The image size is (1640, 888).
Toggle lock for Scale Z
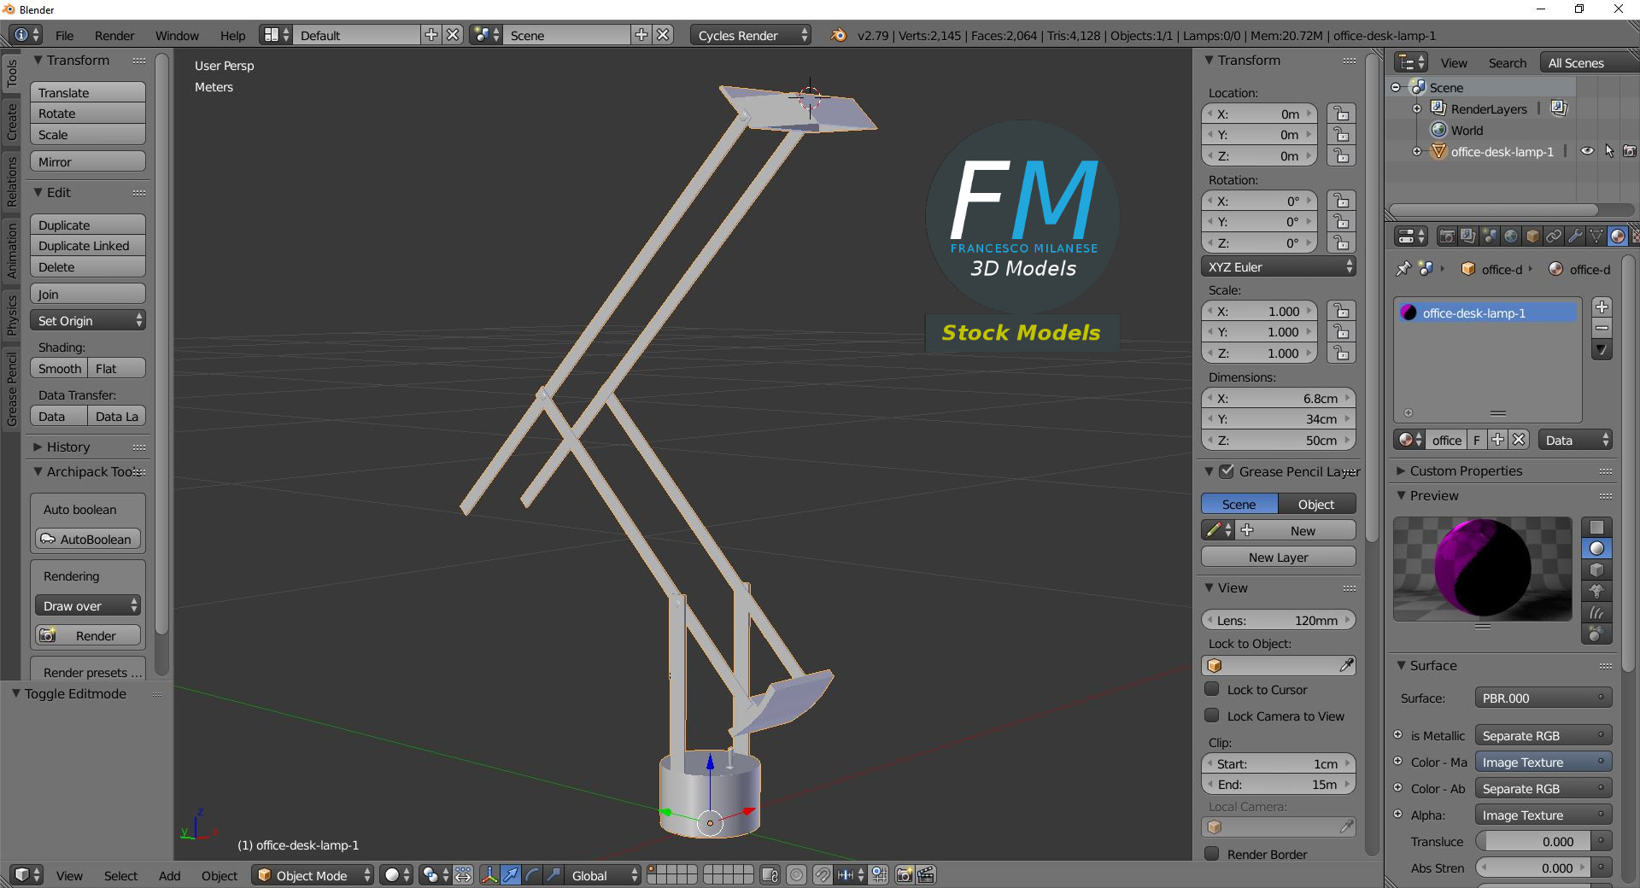pos(1342,353)
